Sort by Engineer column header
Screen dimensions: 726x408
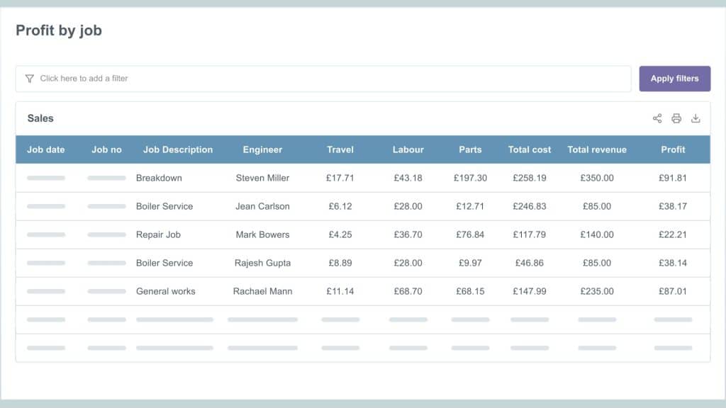click(262, 150)
